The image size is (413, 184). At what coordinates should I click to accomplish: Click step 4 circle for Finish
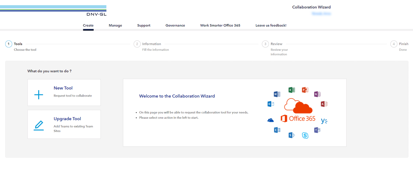click(394, 44)
